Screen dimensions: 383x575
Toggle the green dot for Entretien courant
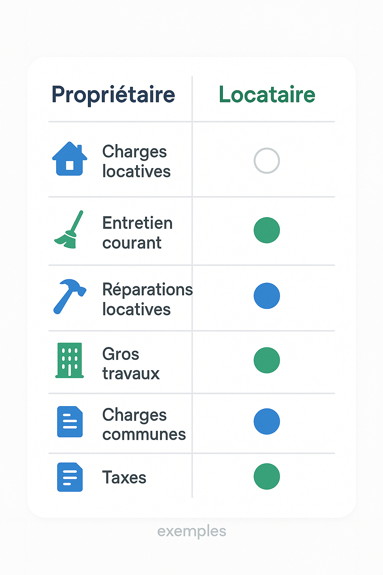(267, 230)
